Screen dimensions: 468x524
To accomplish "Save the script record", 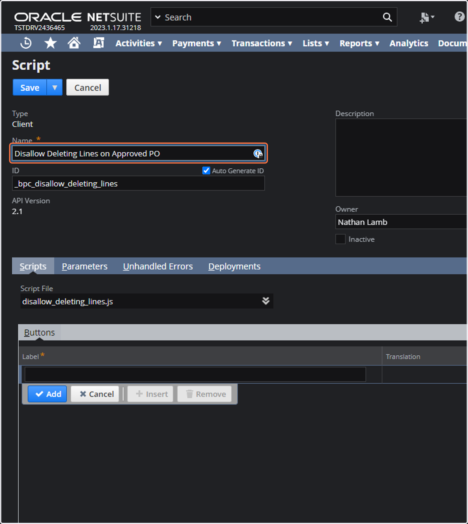I will tap(30, 87).
